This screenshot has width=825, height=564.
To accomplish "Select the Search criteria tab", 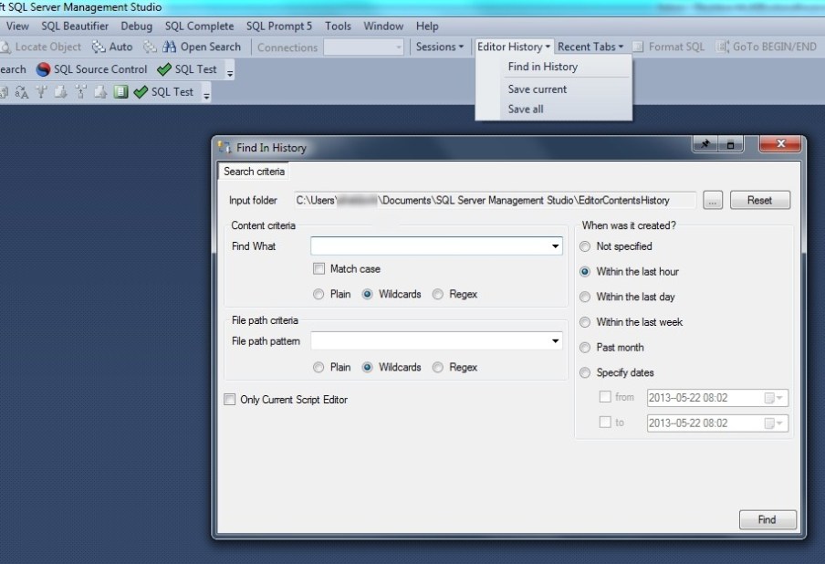I will click(x=254, y=172).
